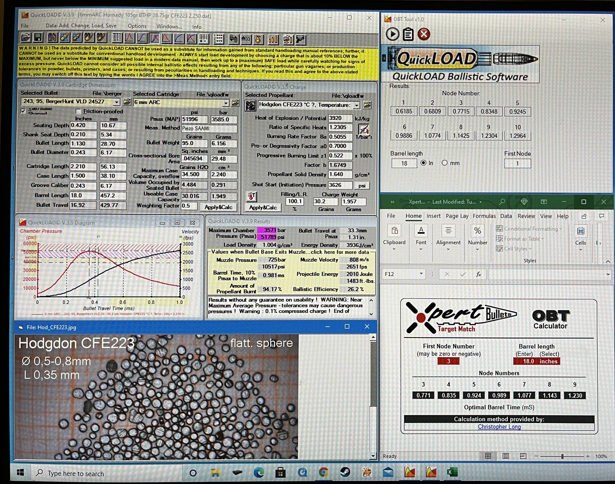Viewport: 615px width, 484px height.
Task: Expand the Hodgdon CFE223 propellant dropdown
Action: pos(356,105)
